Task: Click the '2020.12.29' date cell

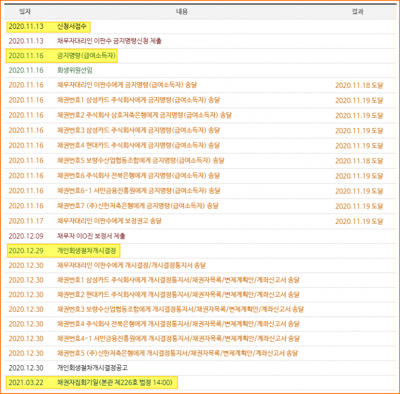Action: (x=26, y=251)
